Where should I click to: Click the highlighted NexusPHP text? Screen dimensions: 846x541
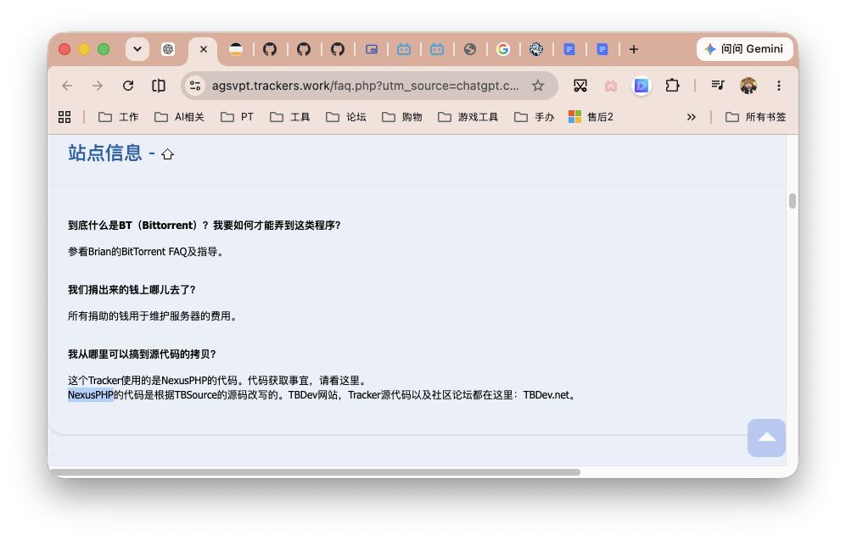pyautogui.click(x=91, y=395)
